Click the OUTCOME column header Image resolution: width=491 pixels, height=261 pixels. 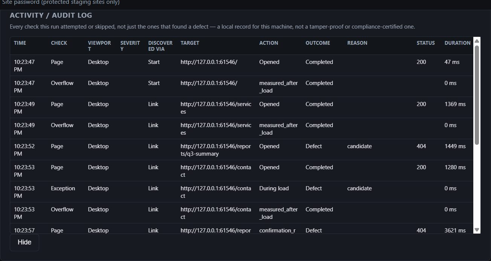318,43
